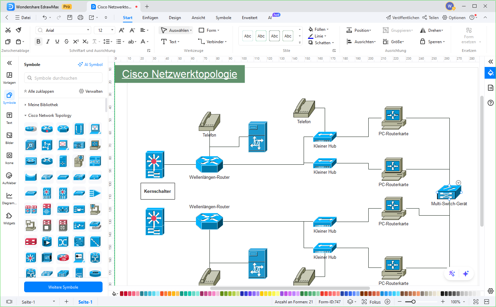
Task: Apply superscript formatting
Action: pos(76,42)
